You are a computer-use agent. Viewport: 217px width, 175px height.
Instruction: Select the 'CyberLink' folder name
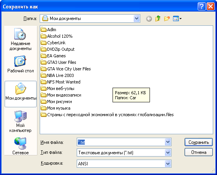(x=56, y=43)
